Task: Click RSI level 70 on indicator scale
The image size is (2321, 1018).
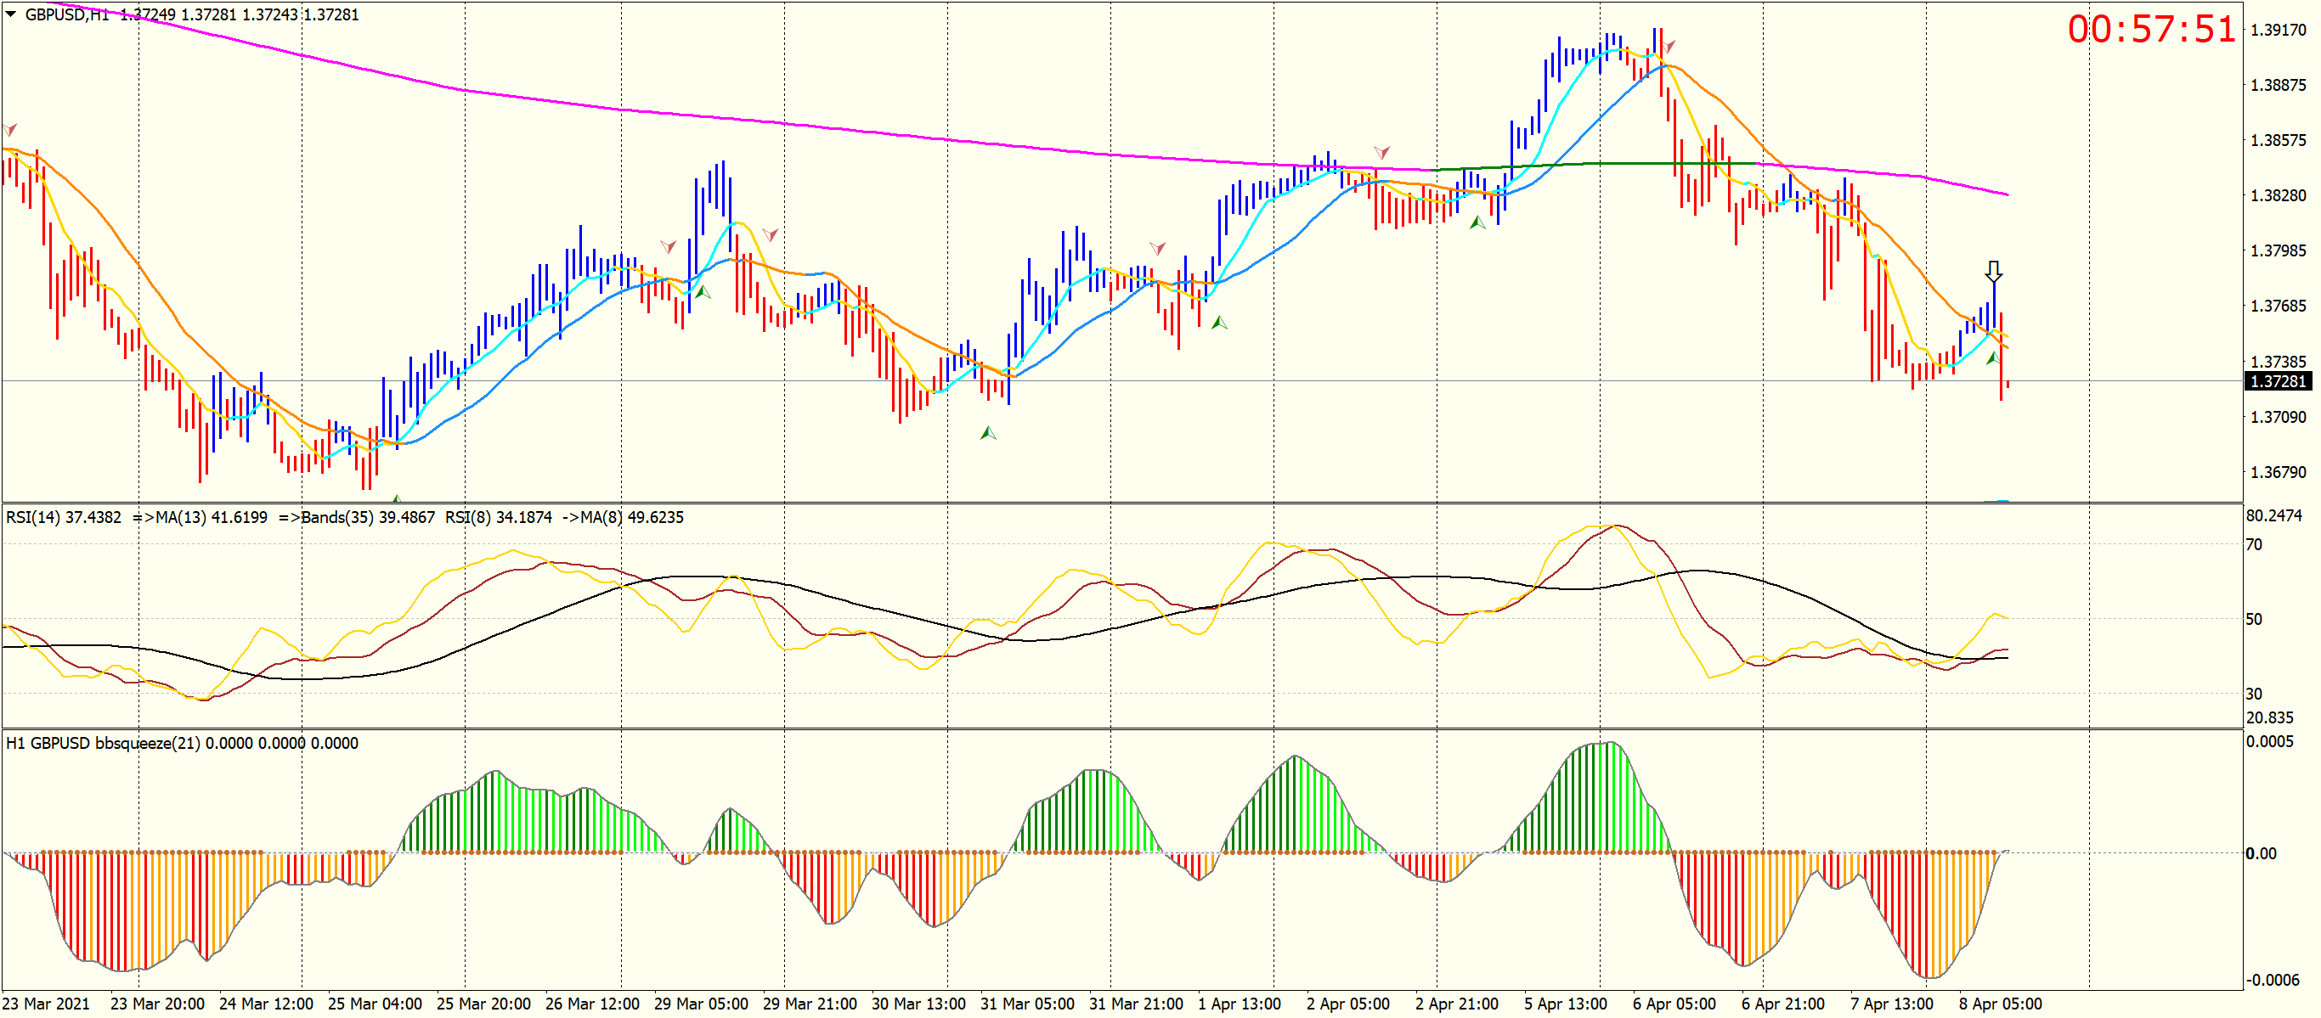Action: tap(2253, 544)
